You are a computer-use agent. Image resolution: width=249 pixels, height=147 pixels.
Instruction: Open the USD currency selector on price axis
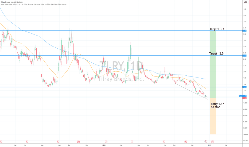click(245, 2)
